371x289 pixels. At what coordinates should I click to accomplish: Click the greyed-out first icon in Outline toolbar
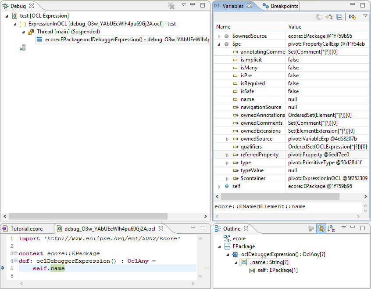tap(311, 228)
